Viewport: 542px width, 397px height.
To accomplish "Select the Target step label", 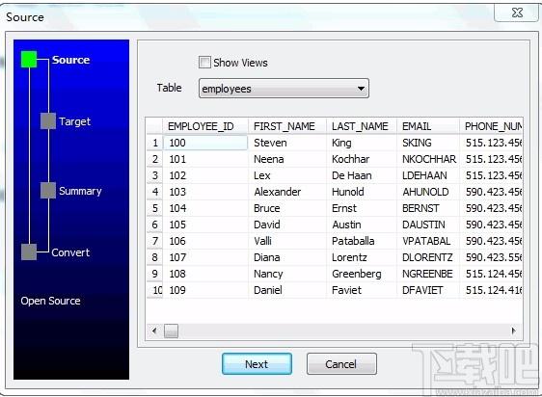I will click(74, 121).
